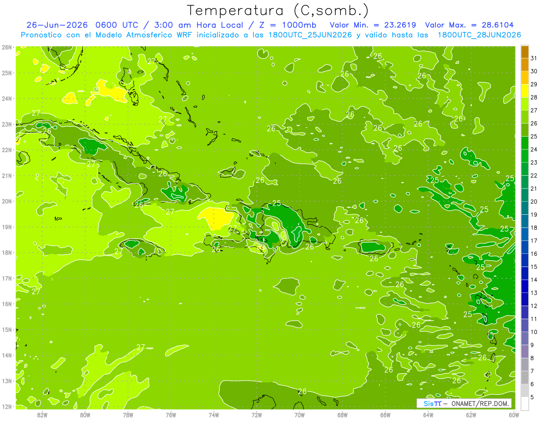The height and width of the screenshot is (421, 546).
Task: Click the colorbar scale label "10"
Action: (x=534, y=332)
